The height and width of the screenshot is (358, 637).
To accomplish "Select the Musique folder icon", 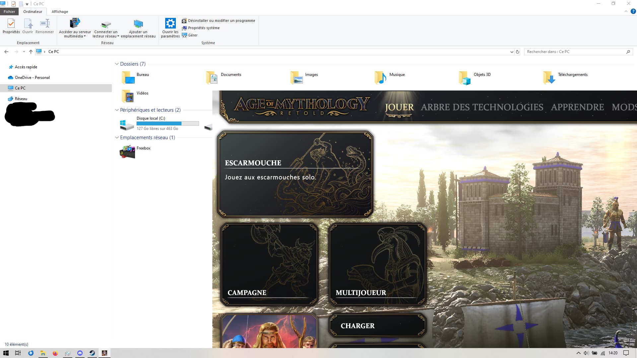I will [381, 78].
